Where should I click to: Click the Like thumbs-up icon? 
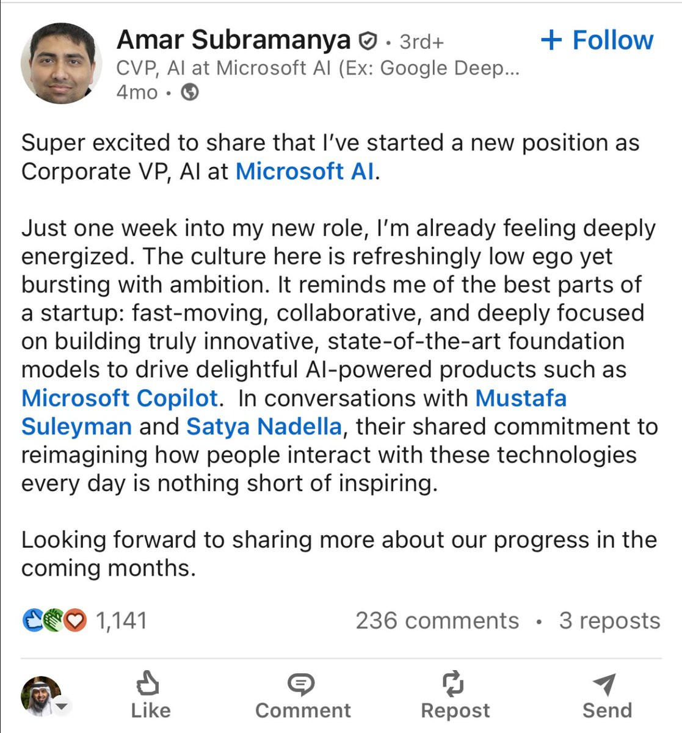coord(148,684)
